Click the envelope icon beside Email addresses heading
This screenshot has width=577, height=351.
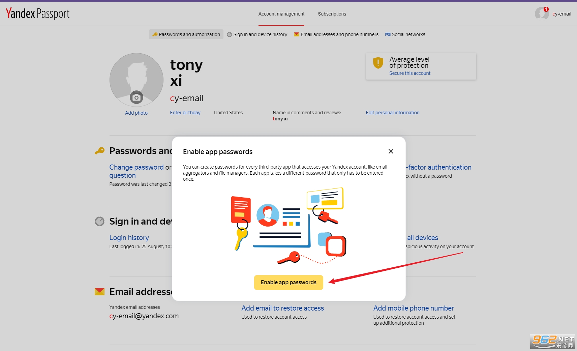[99, 292]
